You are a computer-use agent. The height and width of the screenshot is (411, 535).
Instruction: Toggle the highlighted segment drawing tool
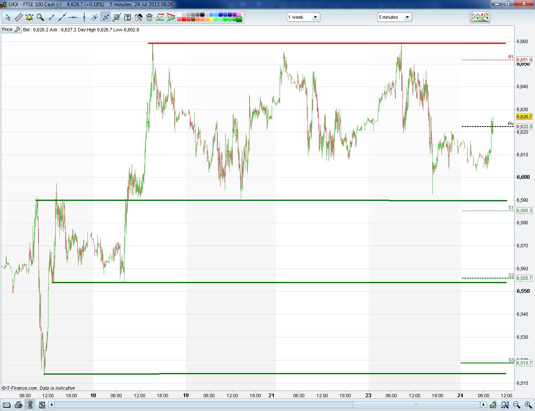(x=106, y=17)
